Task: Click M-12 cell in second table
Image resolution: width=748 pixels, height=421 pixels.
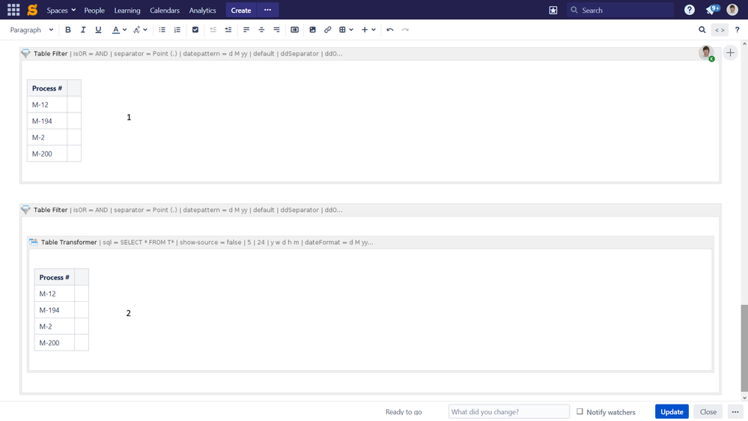Action: 55,294
